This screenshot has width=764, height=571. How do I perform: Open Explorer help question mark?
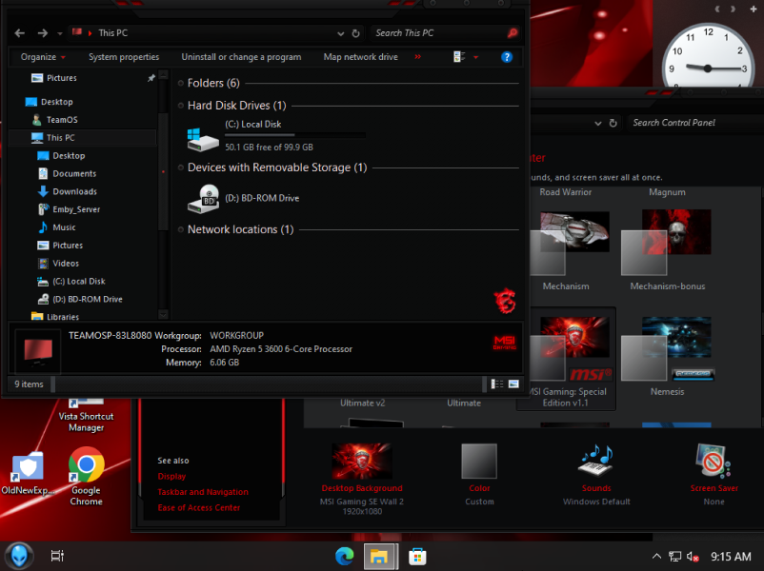tap(507, 57)
